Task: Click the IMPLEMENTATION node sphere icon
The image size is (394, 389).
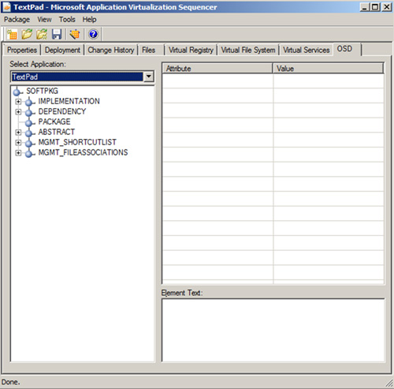Action: click(x=29, y=102)
